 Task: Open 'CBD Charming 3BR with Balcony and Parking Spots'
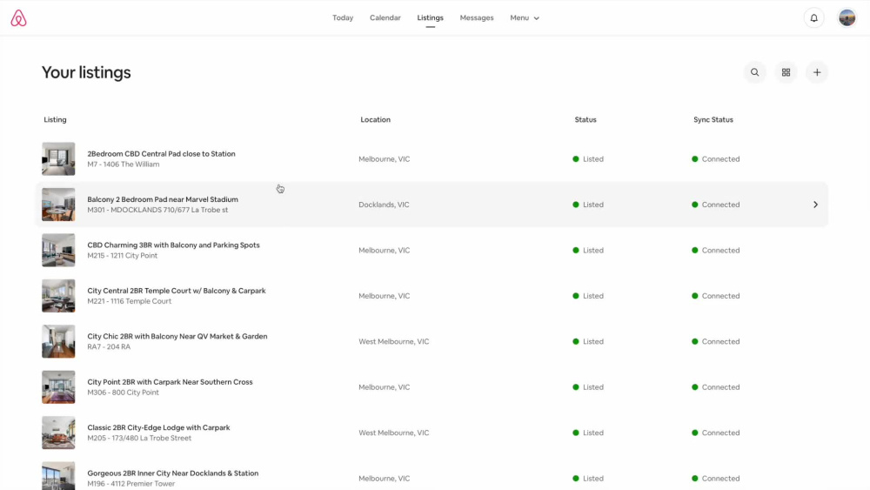[x=173, y=245]
